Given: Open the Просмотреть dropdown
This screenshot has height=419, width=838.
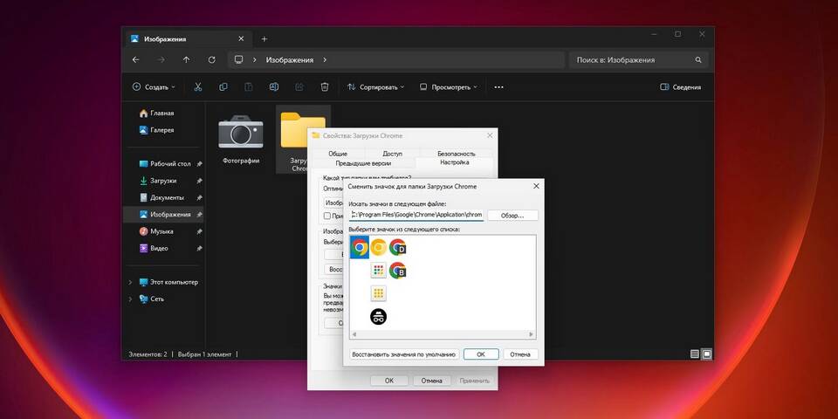Looking at the screenshot, I should coord(448,87).
